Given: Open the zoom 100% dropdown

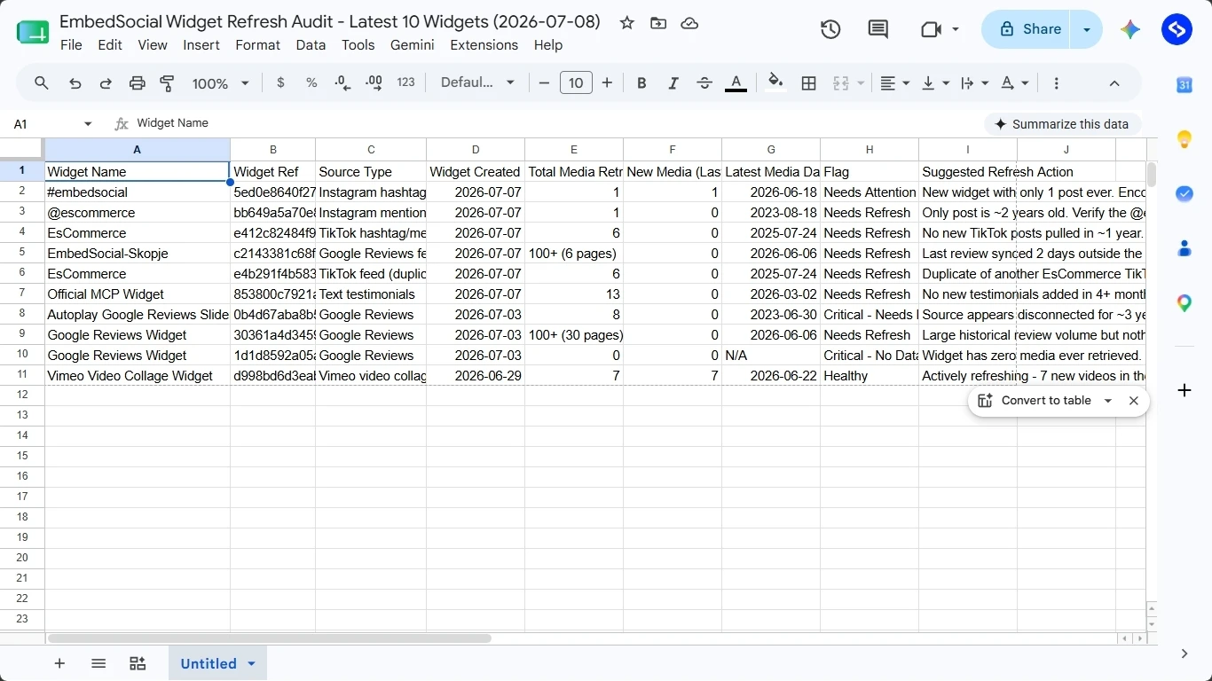Looking at the screenshot, I should coord(221,83).
